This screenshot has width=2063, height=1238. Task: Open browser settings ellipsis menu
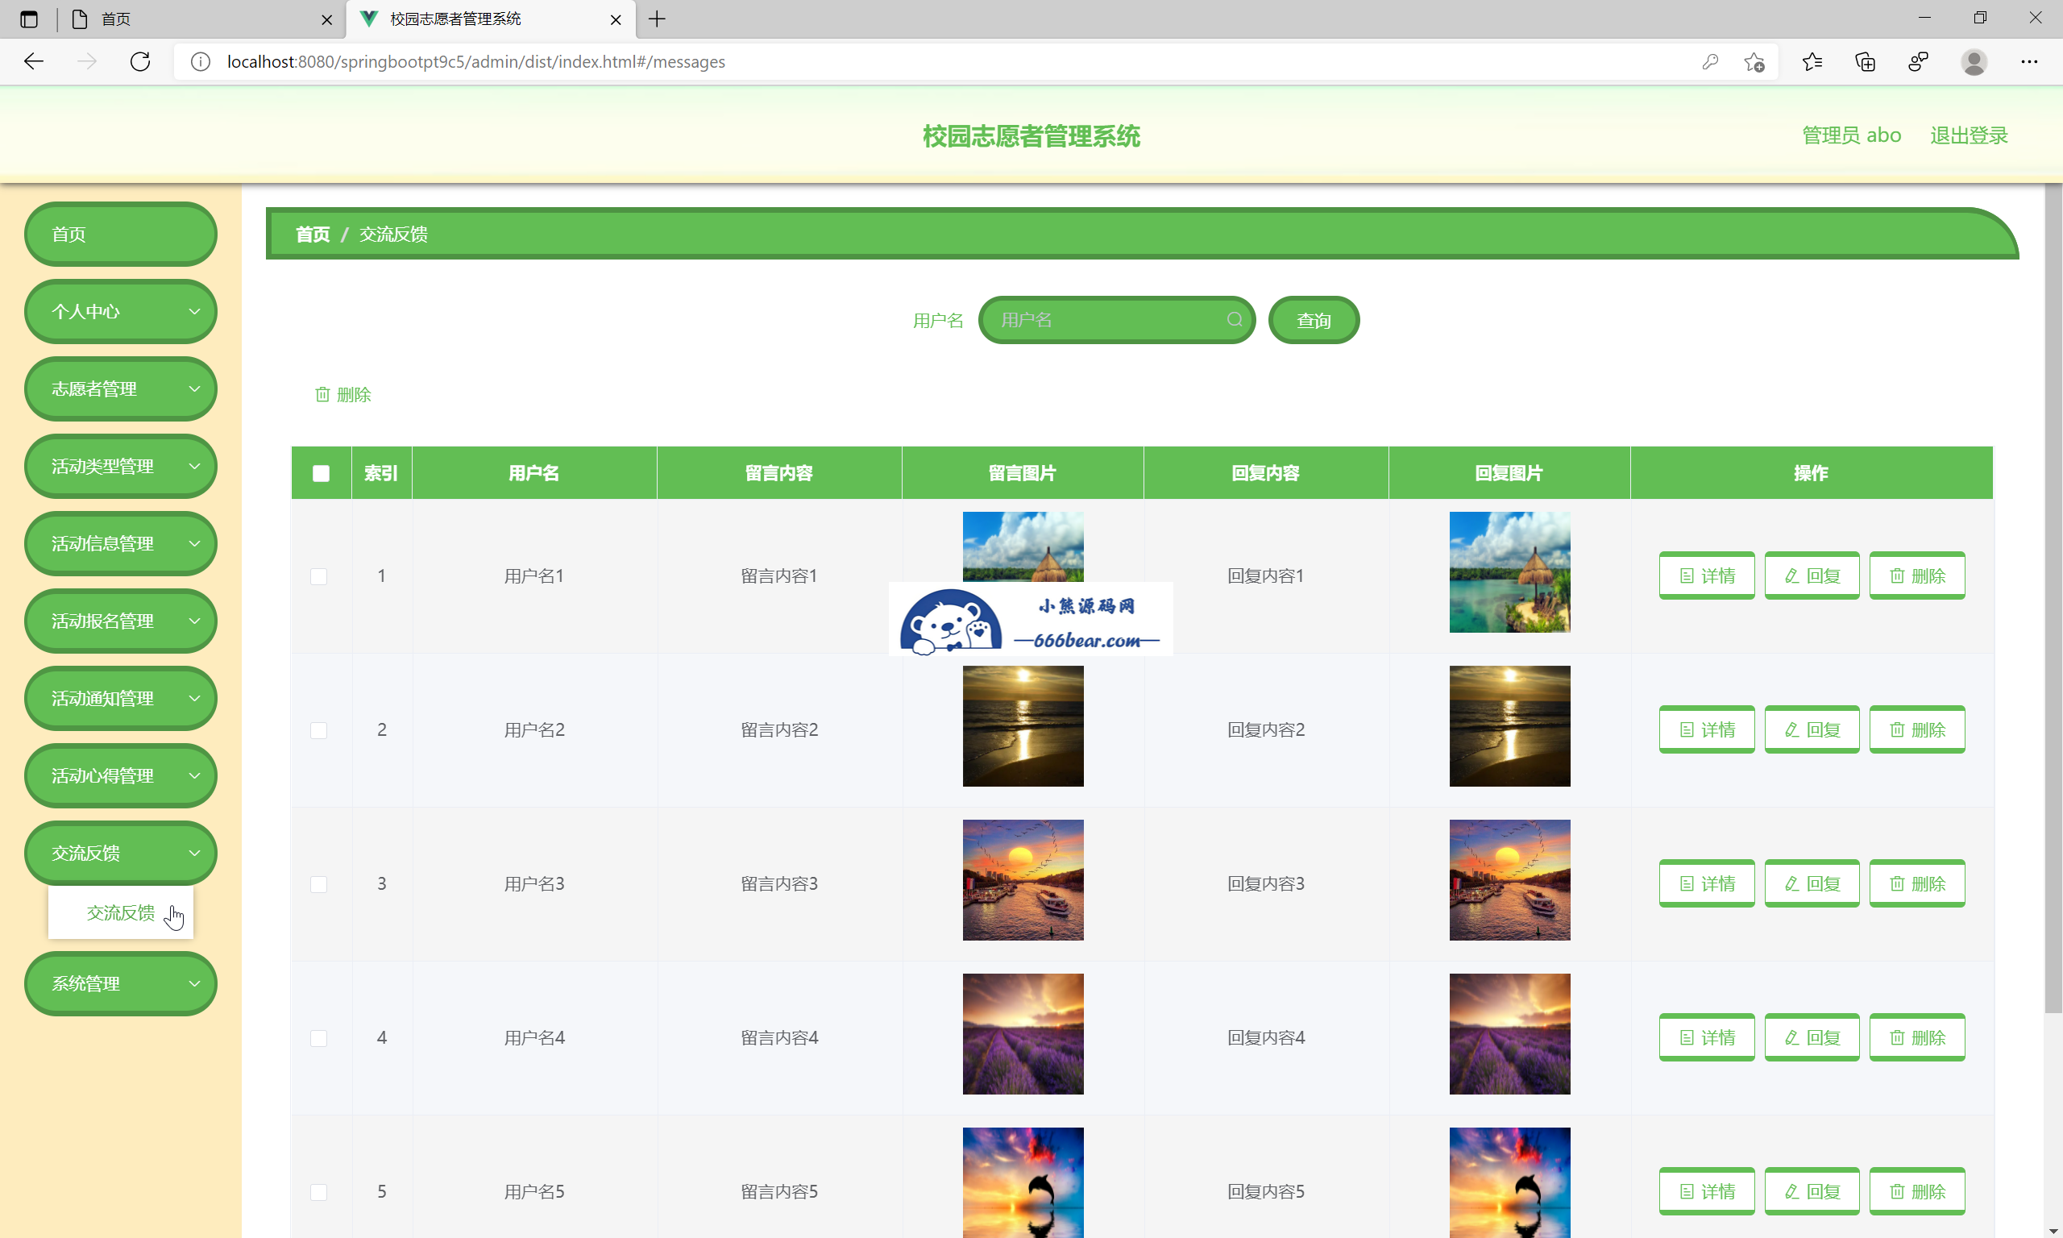pos(2029,62)
